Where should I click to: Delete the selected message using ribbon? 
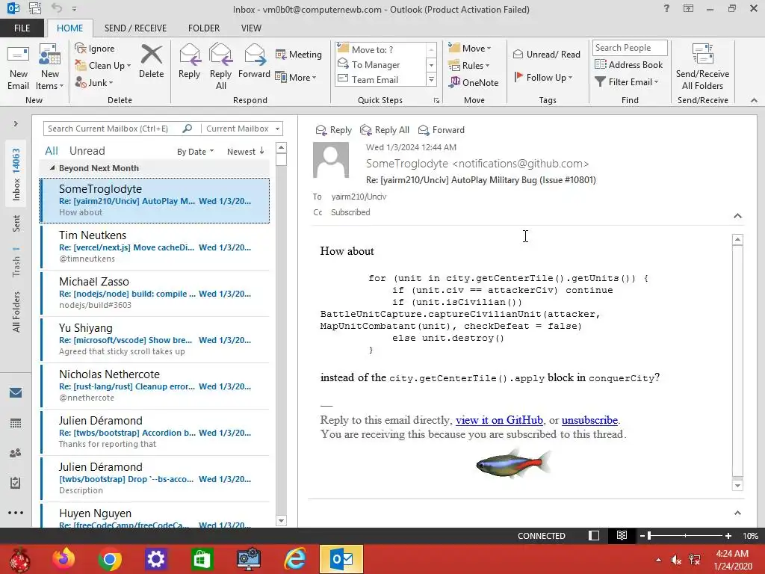(x=151, y=61)
